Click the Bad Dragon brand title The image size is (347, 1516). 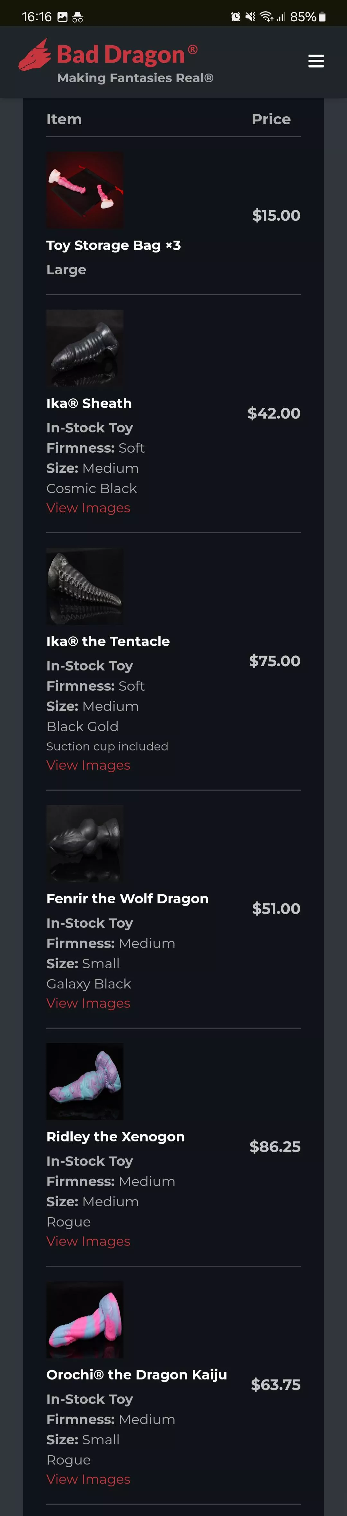(x=120, y=55)
